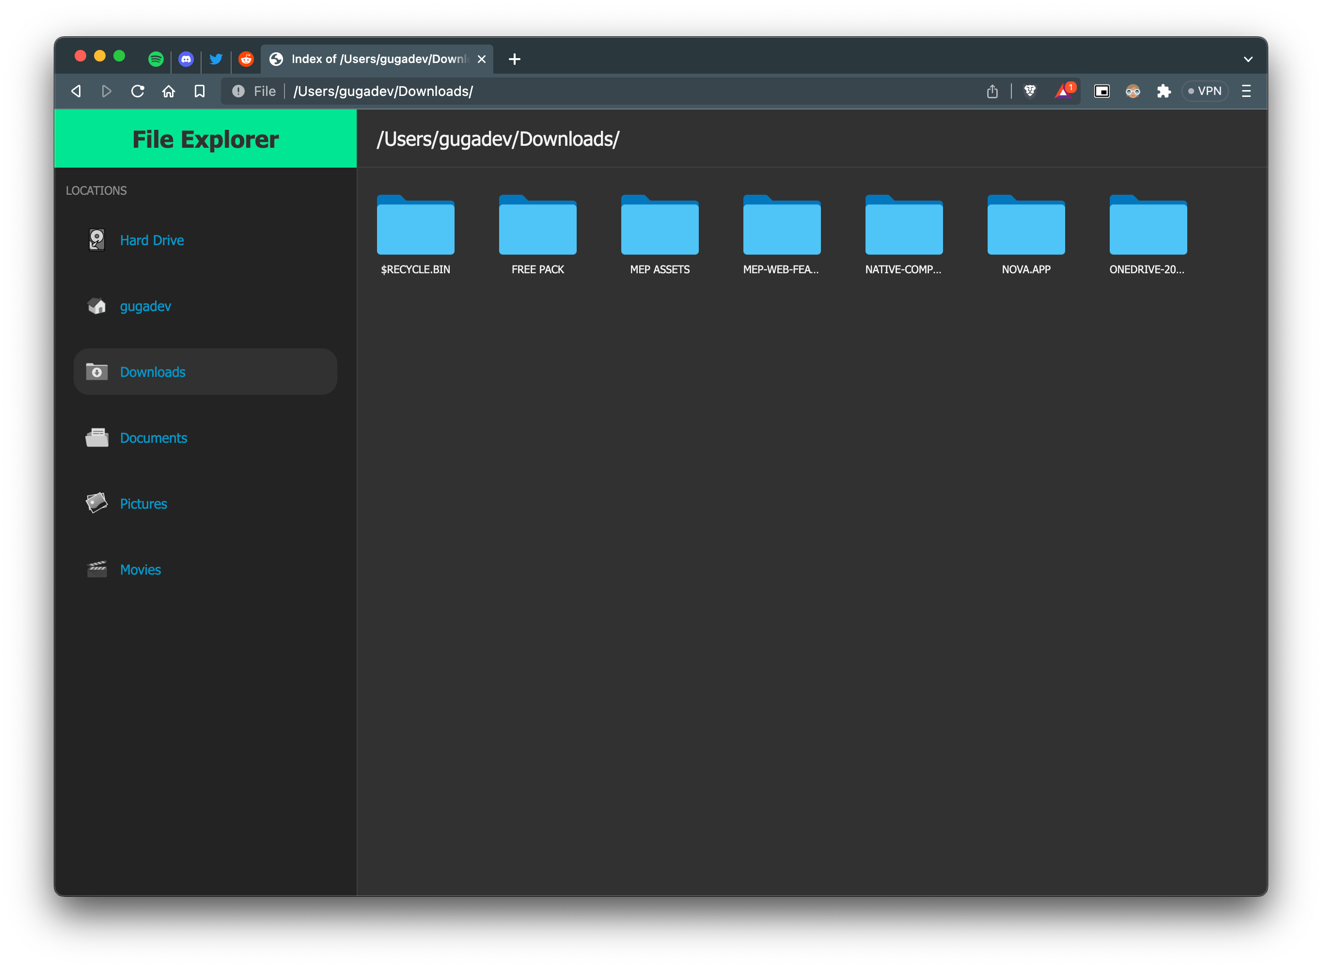Open a new tab with the plus button

[515, 59]
